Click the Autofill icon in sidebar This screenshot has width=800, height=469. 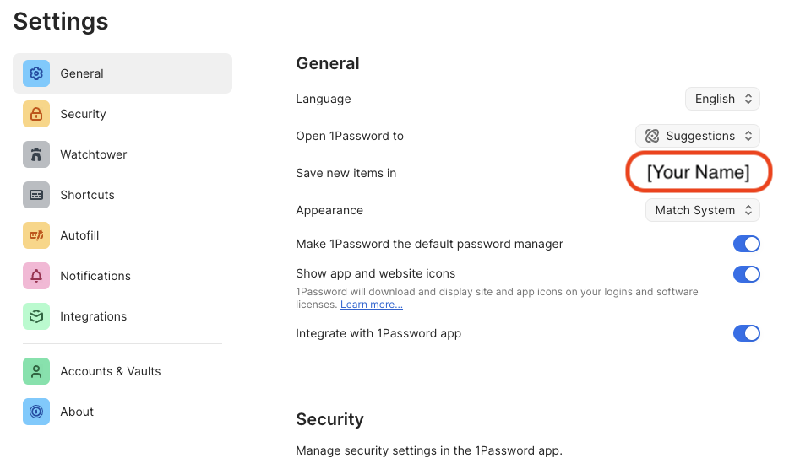[x=36, y=235]
